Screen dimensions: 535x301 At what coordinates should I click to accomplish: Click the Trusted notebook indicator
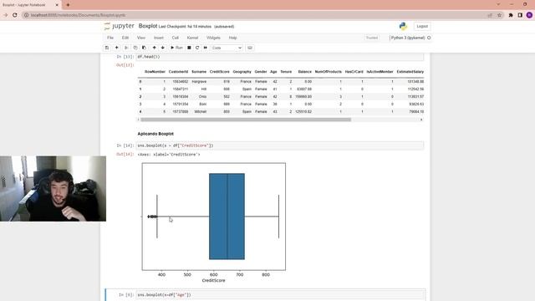pyautogui.click(x=372, y=38)
